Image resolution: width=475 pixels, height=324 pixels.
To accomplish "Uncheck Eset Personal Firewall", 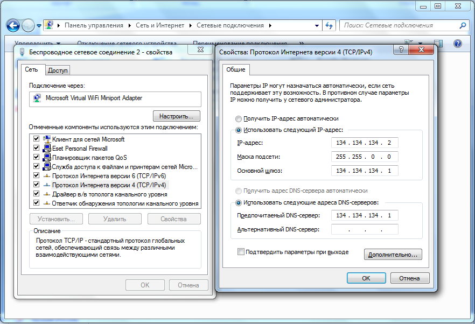I will click(37, 148).
